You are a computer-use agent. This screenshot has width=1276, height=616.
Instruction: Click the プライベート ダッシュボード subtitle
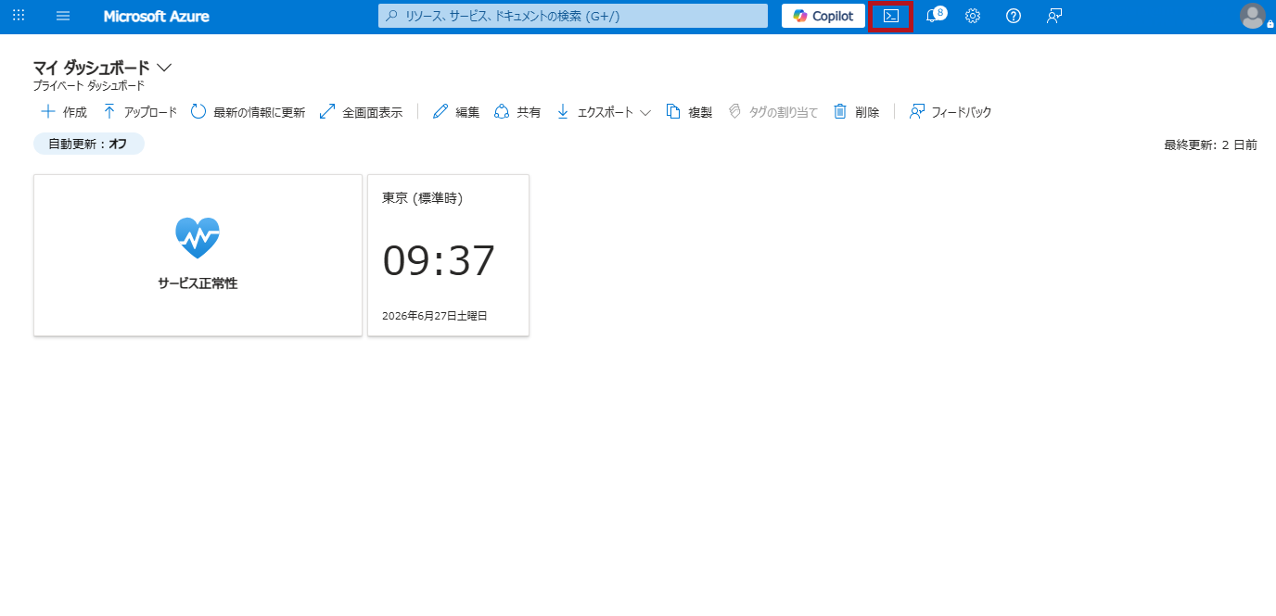[89, 85]
